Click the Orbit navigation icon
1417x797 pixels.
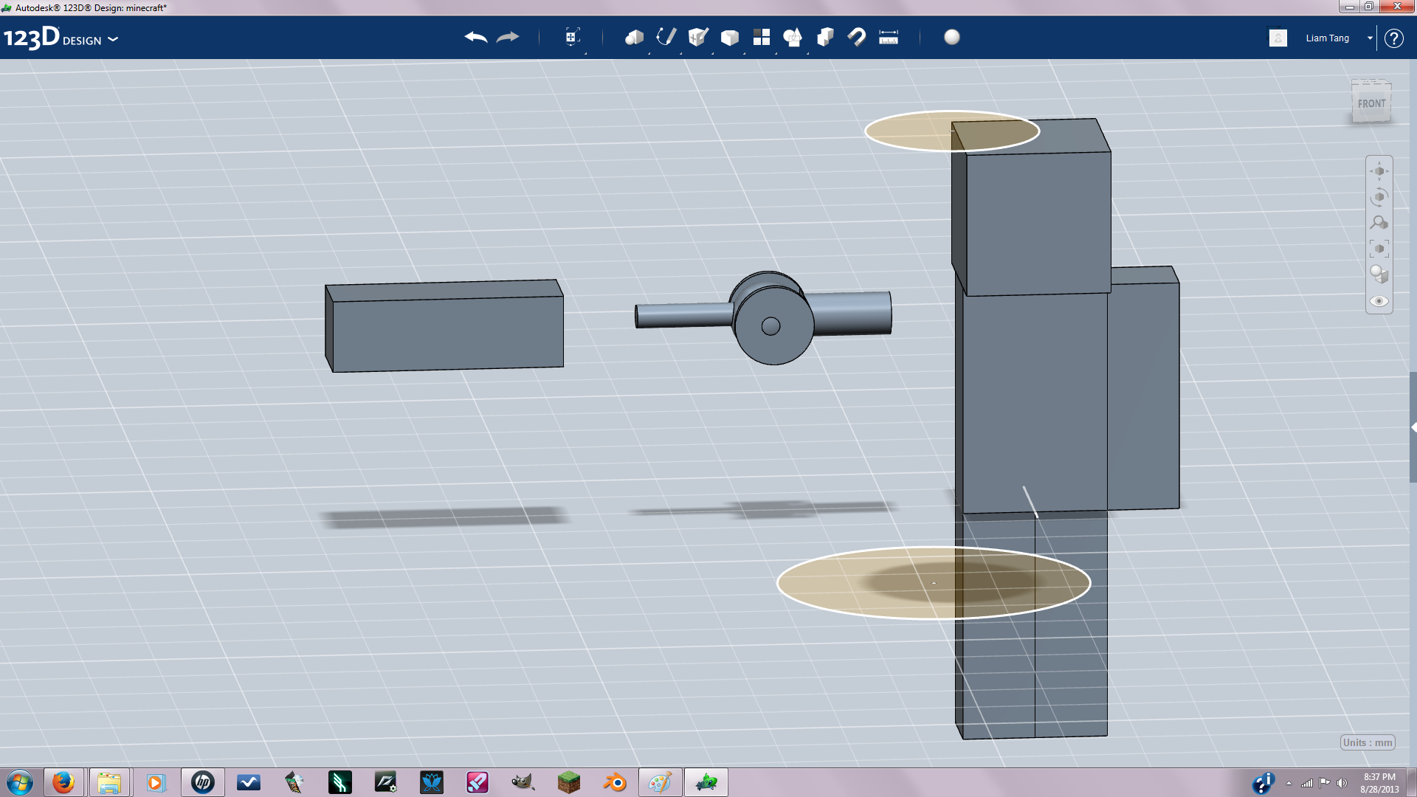pos(1379,197)
